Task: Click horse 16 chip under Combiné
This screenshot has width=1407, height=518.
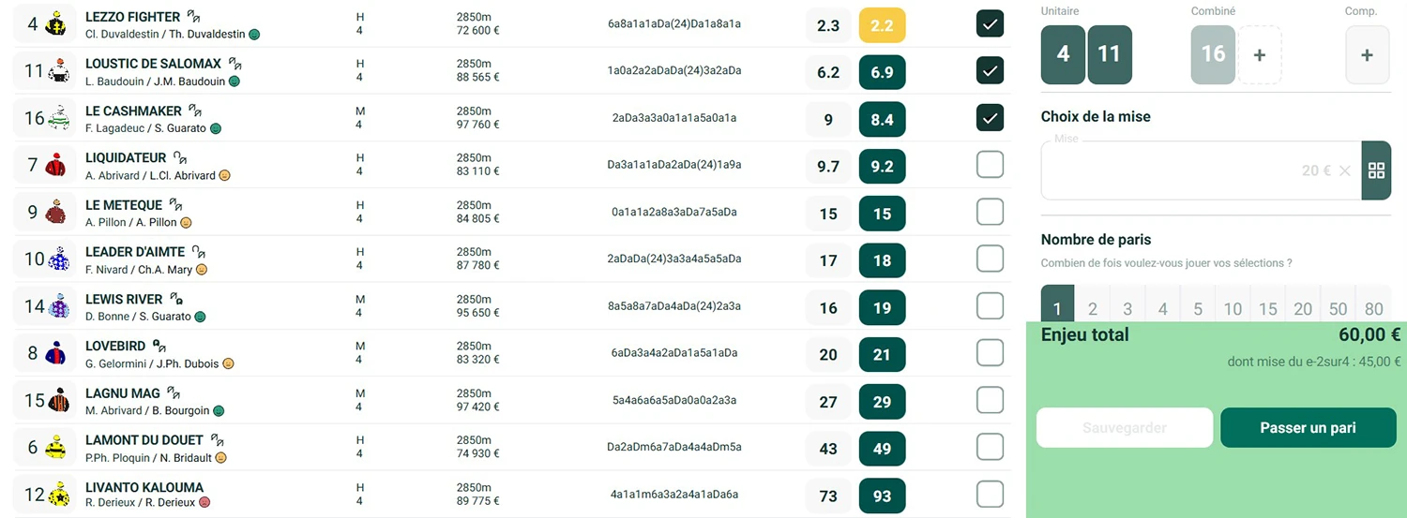Action: [1213, 55]
